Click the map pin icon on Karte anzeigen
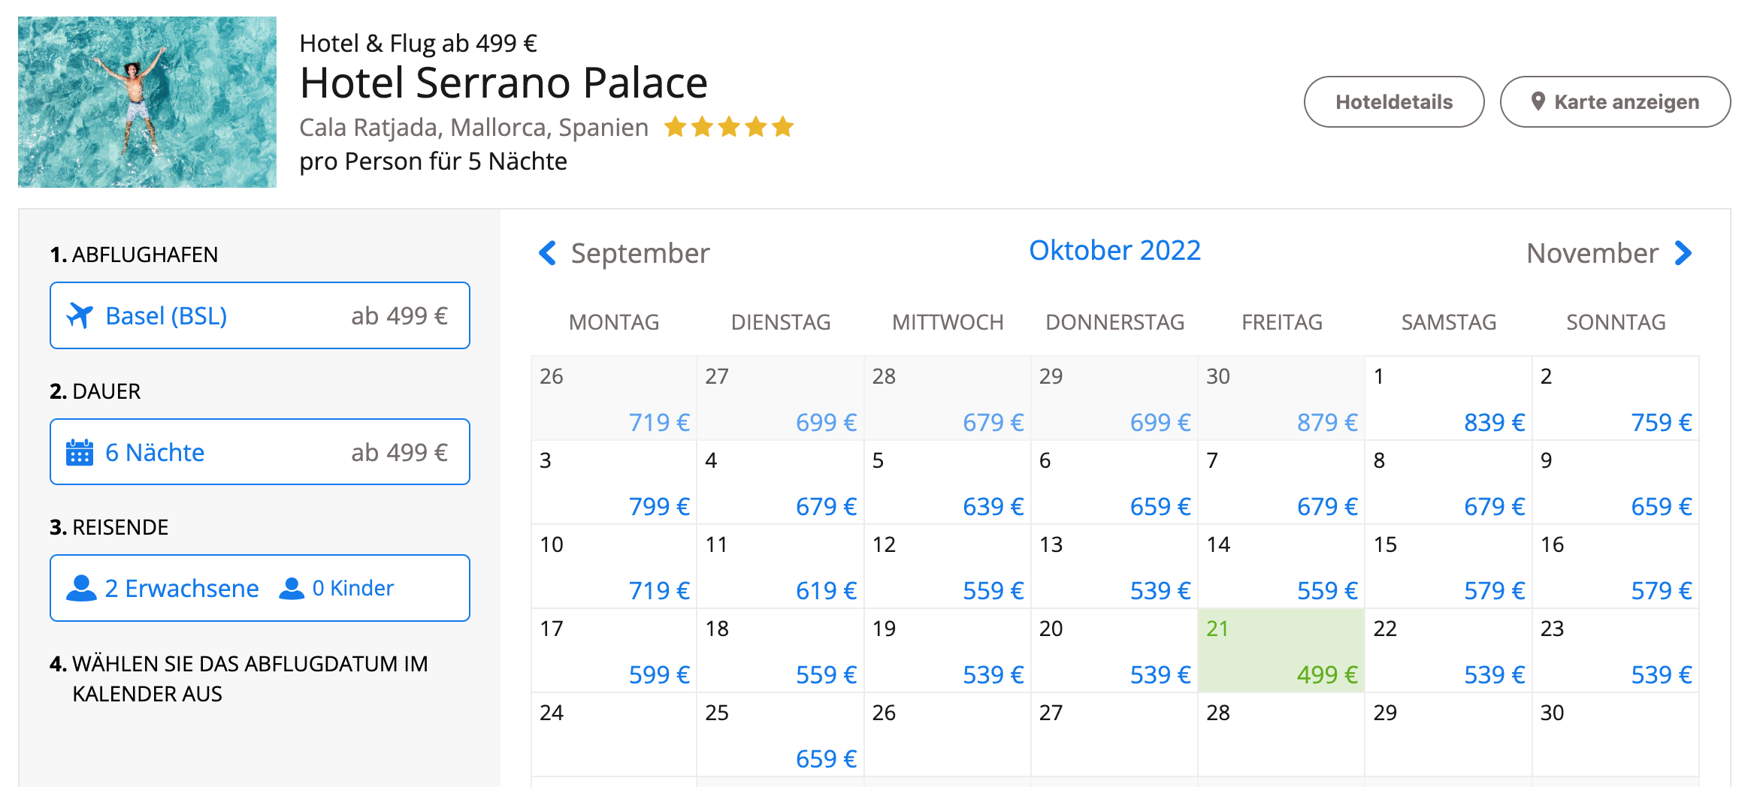1757x787 pixels. [x=1538, y=101]
